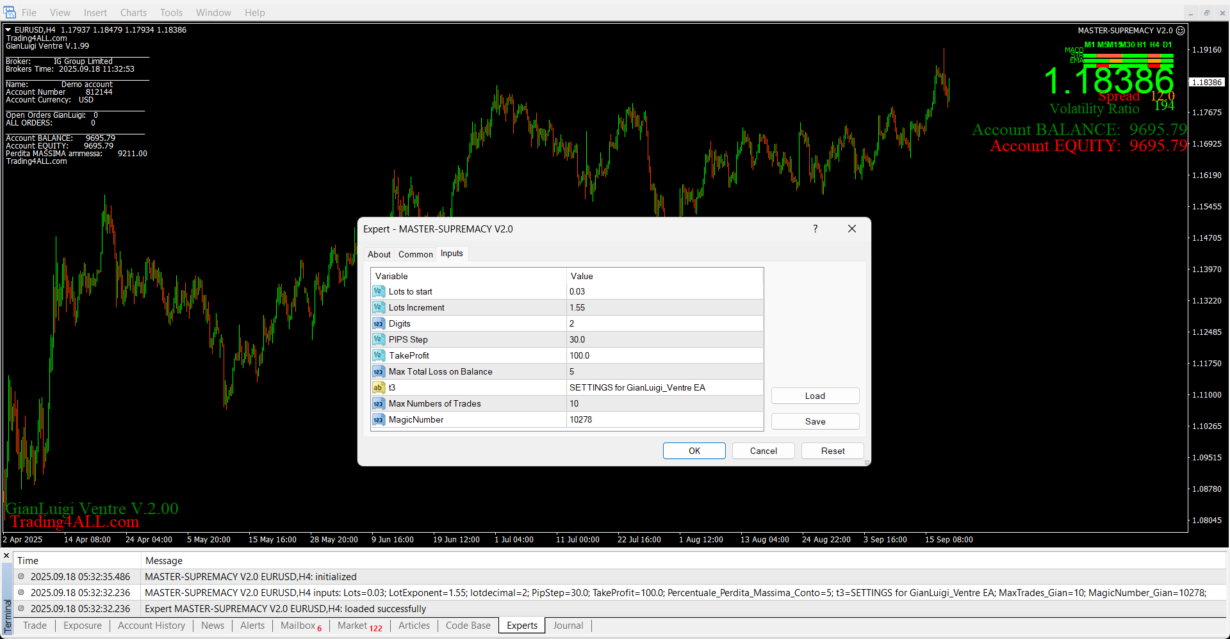Click the MagicNumber variable icon

click(x=378, y=419)
